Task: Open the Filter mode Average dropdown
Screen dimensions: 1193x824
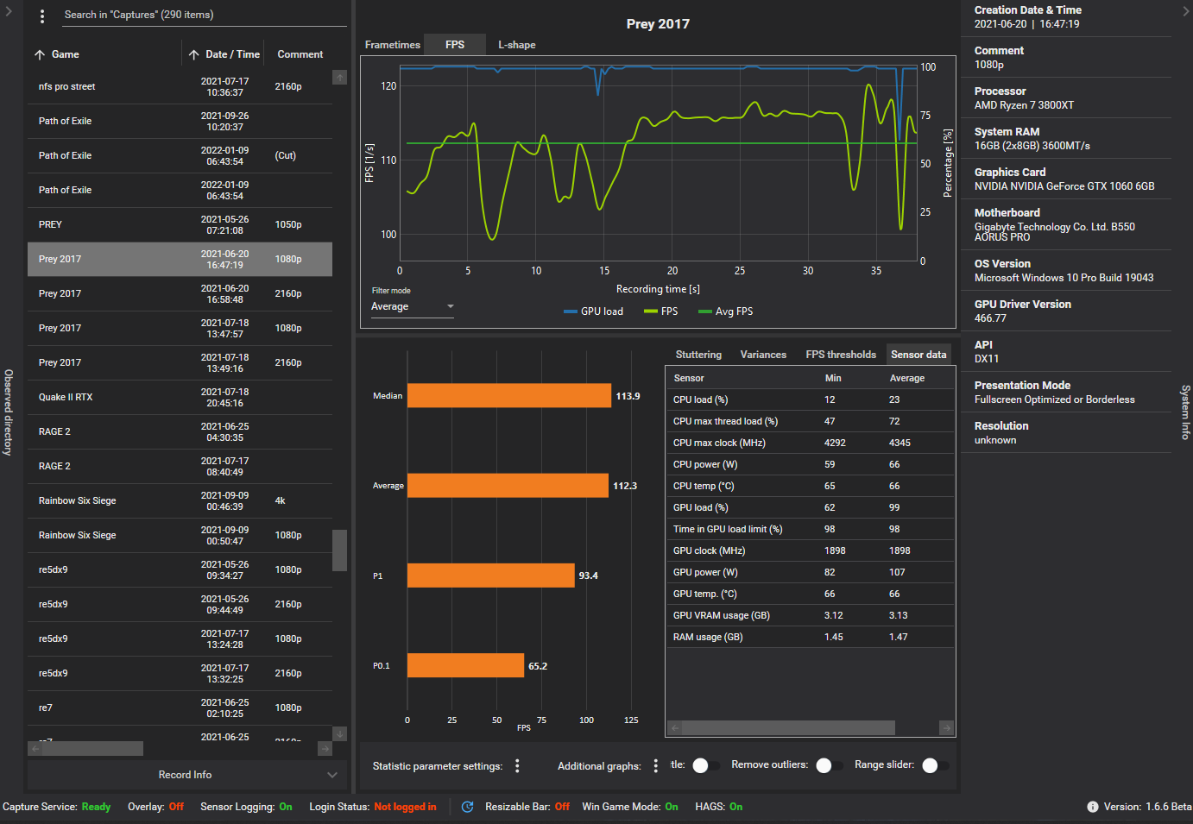Action: [413, 307]
